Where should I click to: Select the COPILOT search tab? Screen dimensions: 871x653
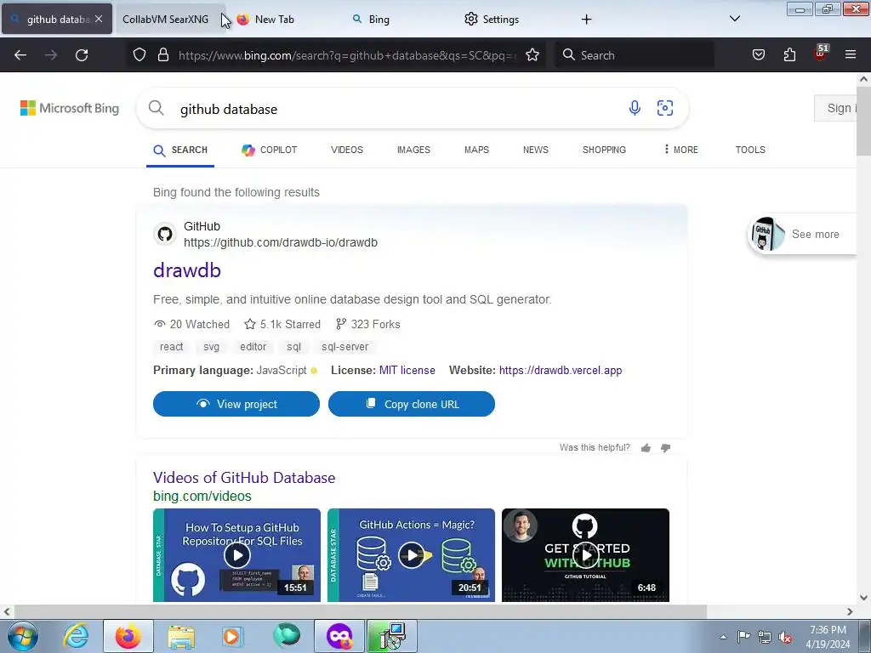pyautogui.click(x=270, y=150)
